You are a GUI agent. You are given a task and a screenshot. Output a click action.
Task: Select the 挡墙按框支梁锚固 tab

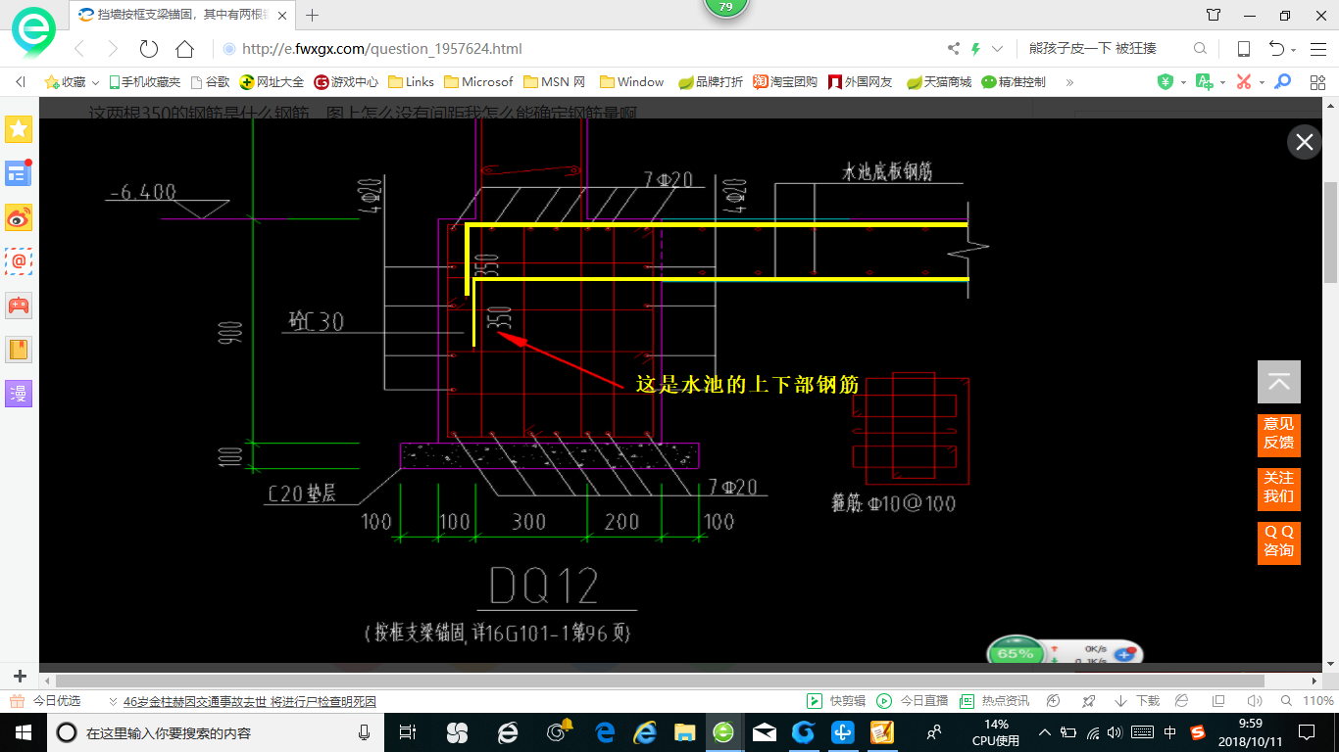[182, 15]
